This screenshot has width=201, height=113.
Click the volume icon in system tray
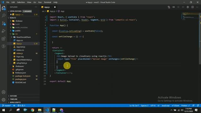click(182, 110)
